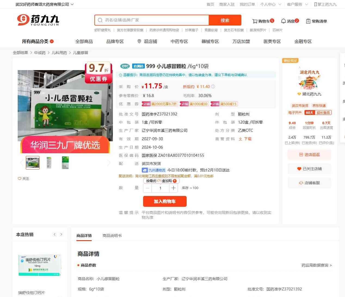Click the plus icon on bulk purchase tip
This screenshot has height=297, width=345.
[175, 181]
